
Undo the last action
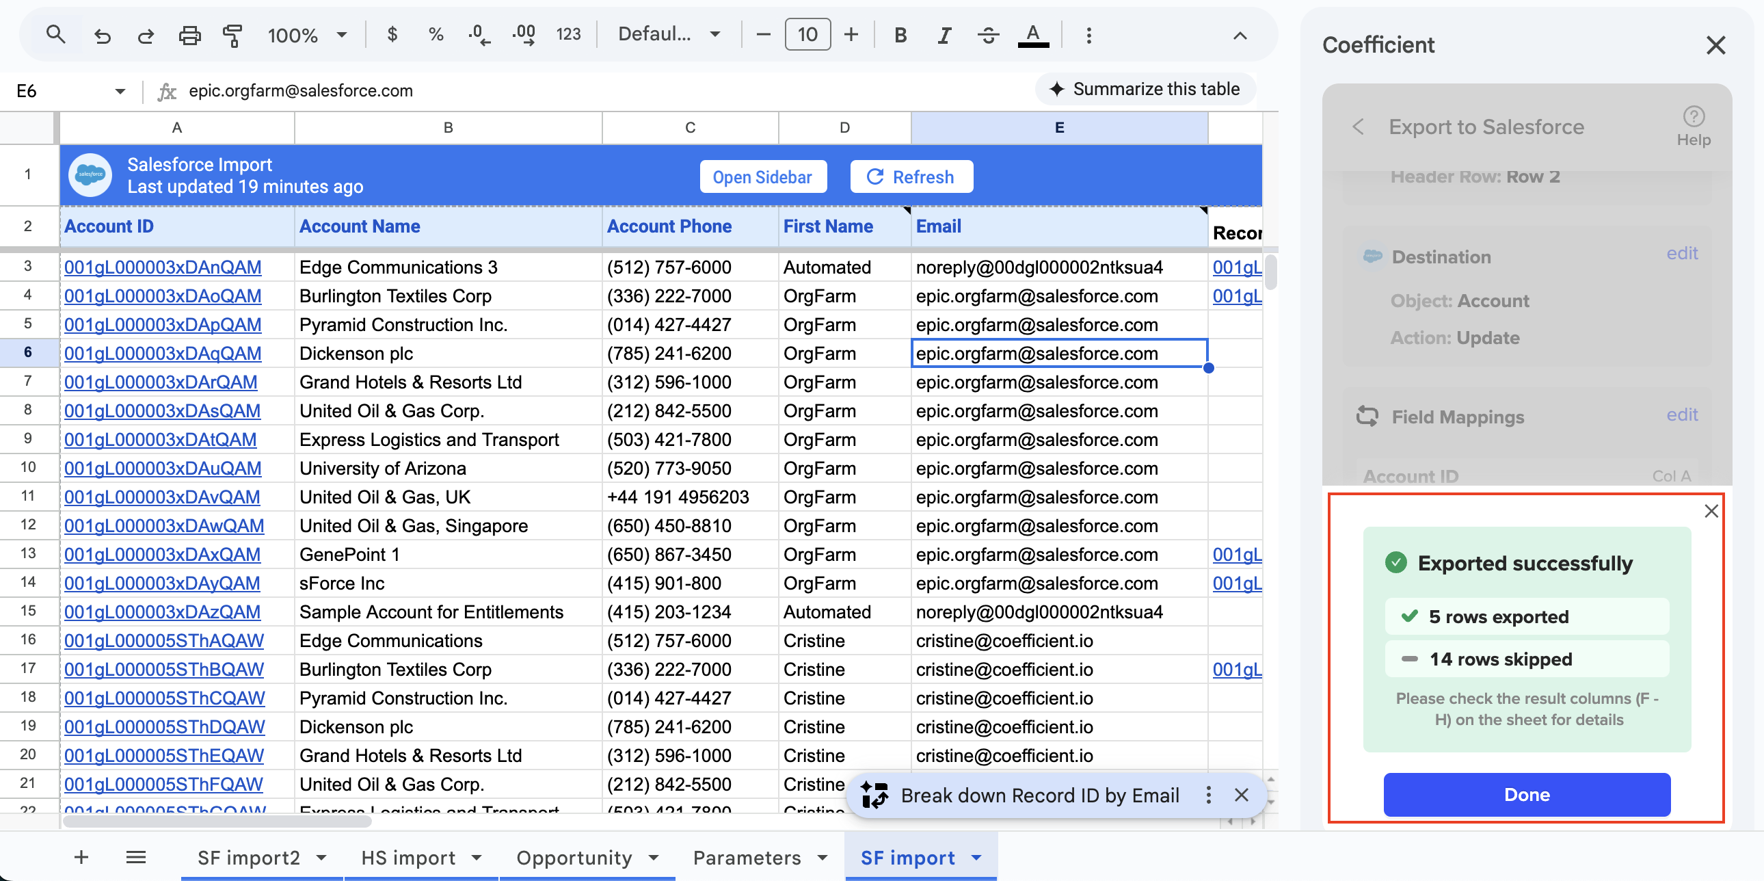[102, 34]
